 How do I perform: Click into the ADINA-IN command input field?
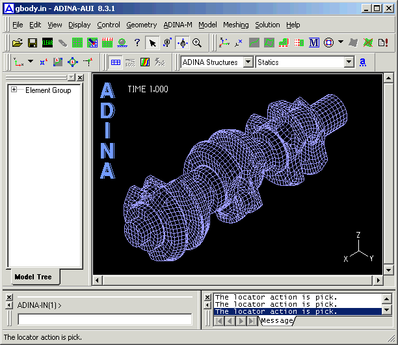105,319
